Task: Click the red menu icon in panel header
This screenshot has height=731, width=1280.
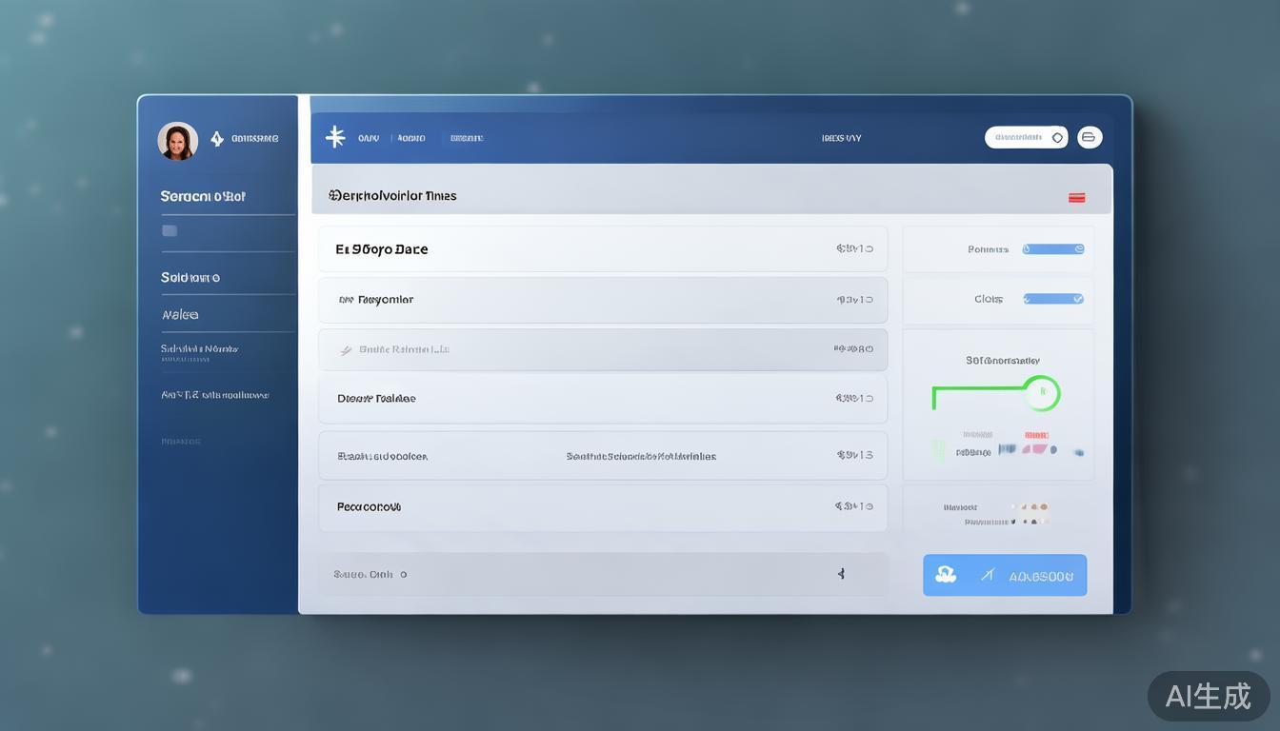Action: tap(1077, 198)
